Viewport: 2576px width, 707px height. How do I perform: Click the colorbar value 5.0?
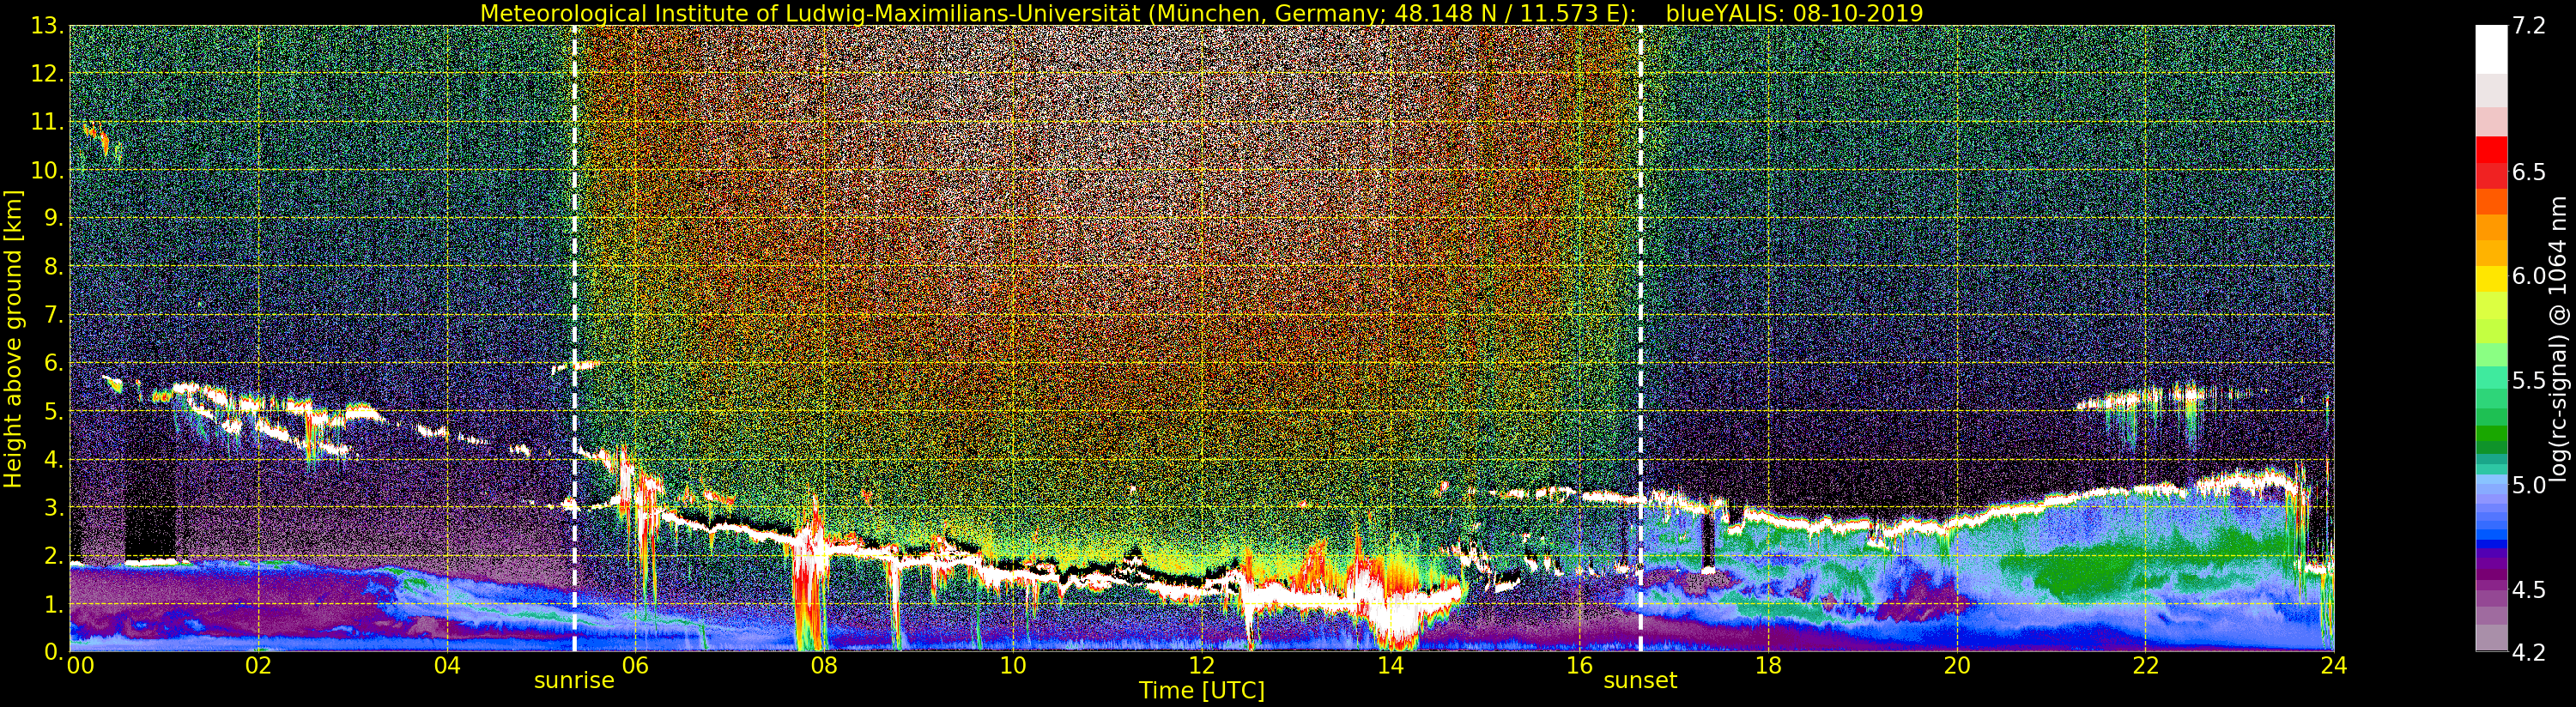(x=2529, y=485)
